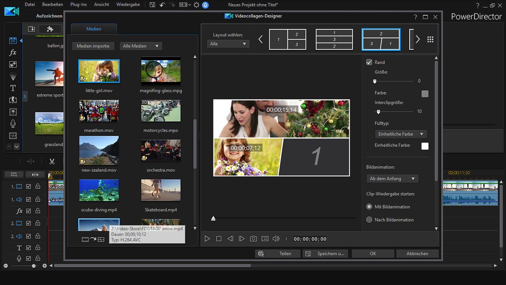
Task: Select the Nach Bildanimation radio button
Action: click(x=369, y=220)
